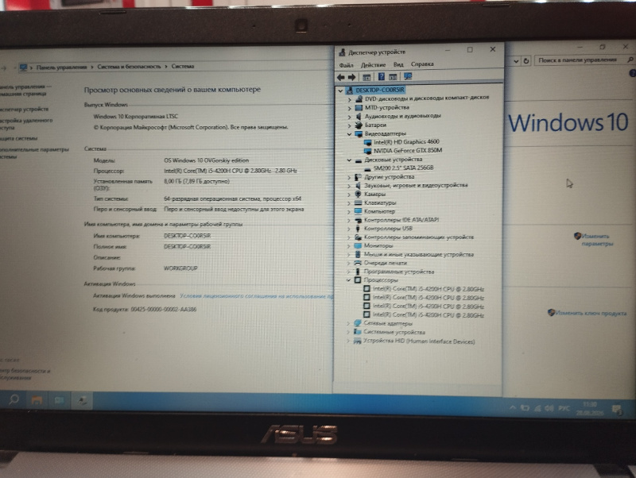636x478 pixels.
Task: Select Программные устройства row
Action: (399, 272)
